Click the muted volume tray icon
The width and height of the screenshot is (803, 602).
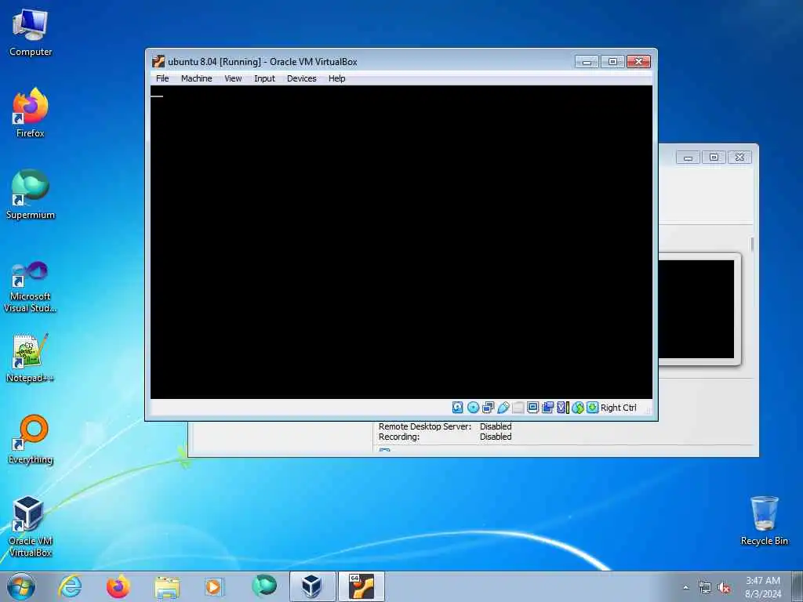(x=724, y=588)
